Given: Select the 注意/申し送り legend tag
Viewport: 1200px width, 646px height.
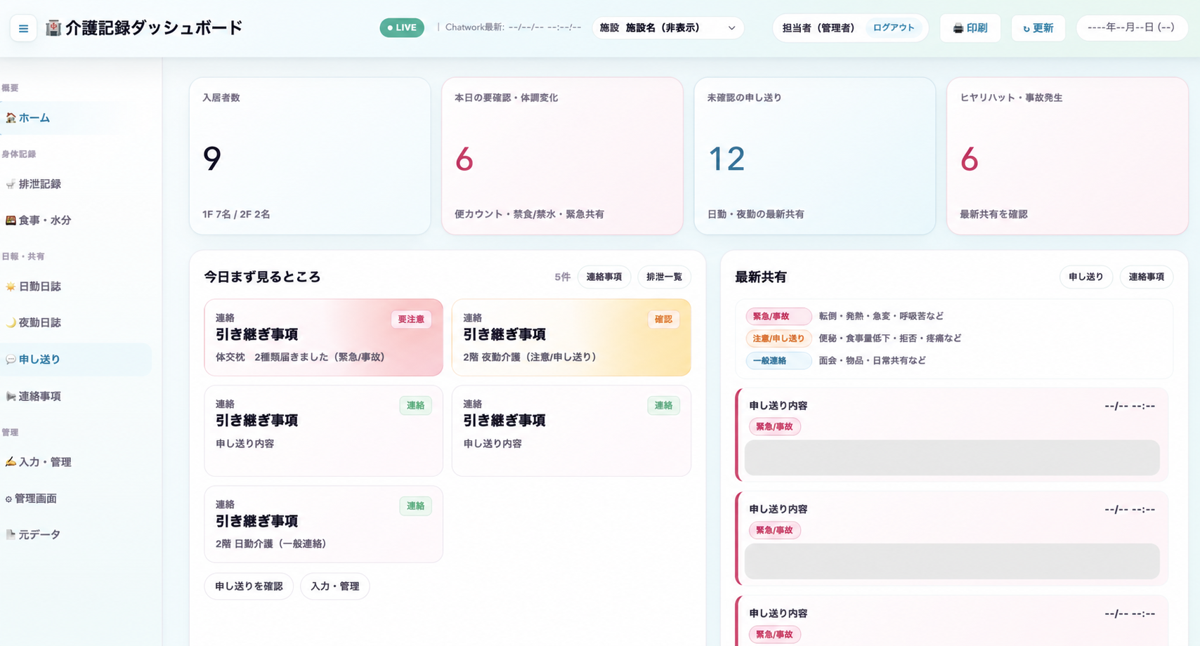Looking at the screenshot, I should [778, 338].
